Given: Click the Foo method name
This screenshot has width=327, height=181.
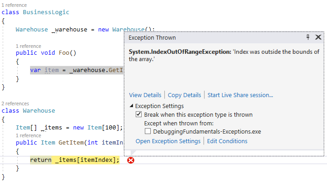Looking at the screenshot, I should click(64, 53).
